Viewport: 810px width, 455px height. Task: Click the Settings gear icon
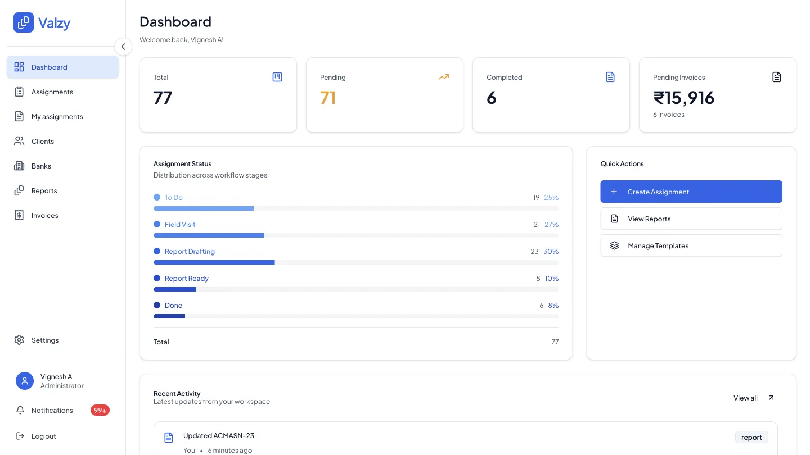point(19,340)
